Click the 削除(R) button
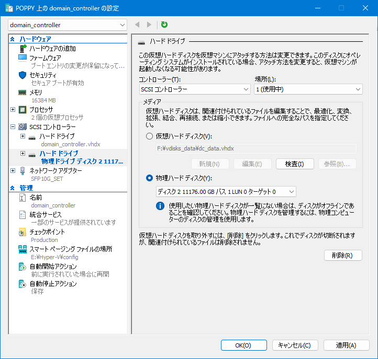This screenshot has width=378, height=359. coord(343,256)
